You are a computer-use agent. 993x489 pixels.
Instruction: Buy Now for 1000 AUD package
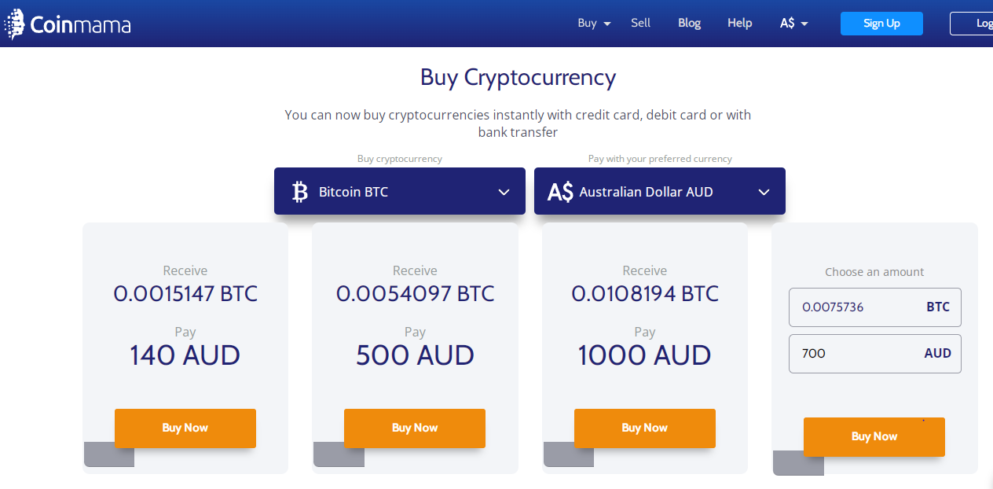tap(644, 428)
